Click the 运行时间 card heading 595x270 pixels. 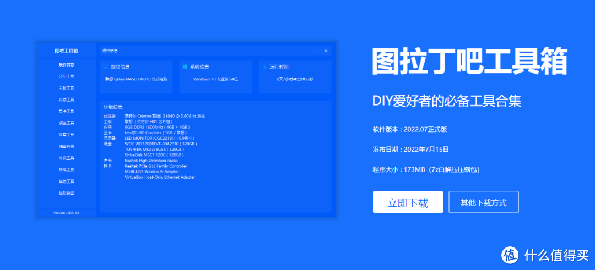[x=279, y=67]
